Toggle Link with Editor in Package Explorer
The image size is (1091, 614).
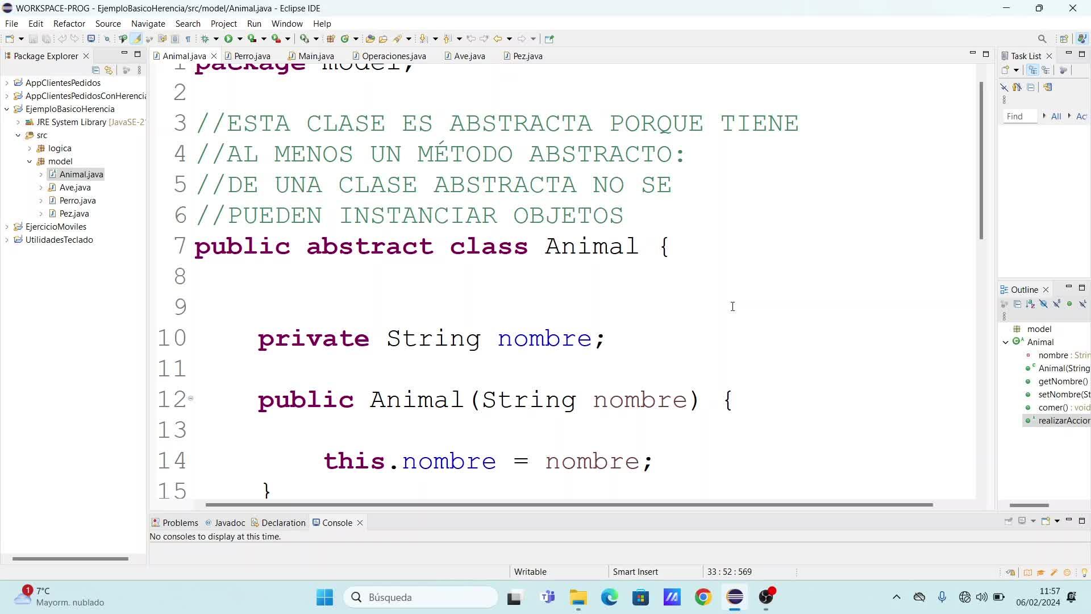[109, 70]
